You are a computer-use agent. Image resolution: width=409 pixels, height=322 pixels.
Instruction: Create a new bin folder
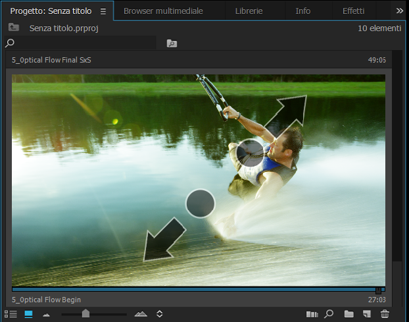pos(349,314)
